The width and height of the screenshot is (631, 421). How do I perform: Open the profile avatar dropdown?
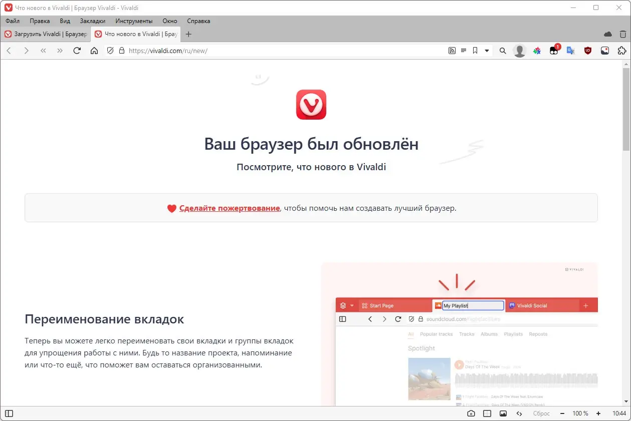coord(519,50)
